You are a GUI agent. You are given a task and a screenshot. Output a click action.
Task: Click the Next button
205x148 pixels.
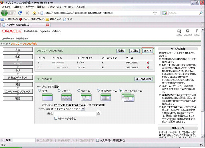tap(147, 51)
